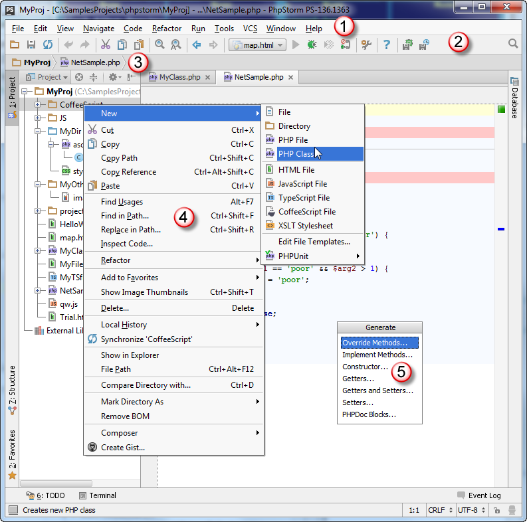Toggle the TODO tool window button
527x522 pixels.
tap(45, 495)
